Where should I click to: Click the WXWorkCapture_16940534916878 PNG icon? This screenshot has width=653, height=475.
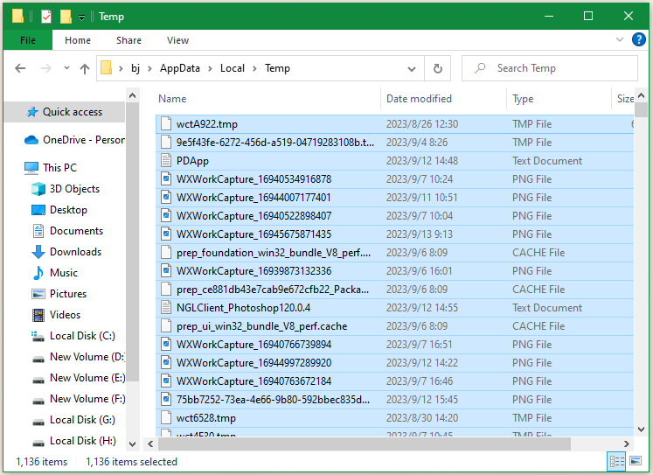(166, 179)
